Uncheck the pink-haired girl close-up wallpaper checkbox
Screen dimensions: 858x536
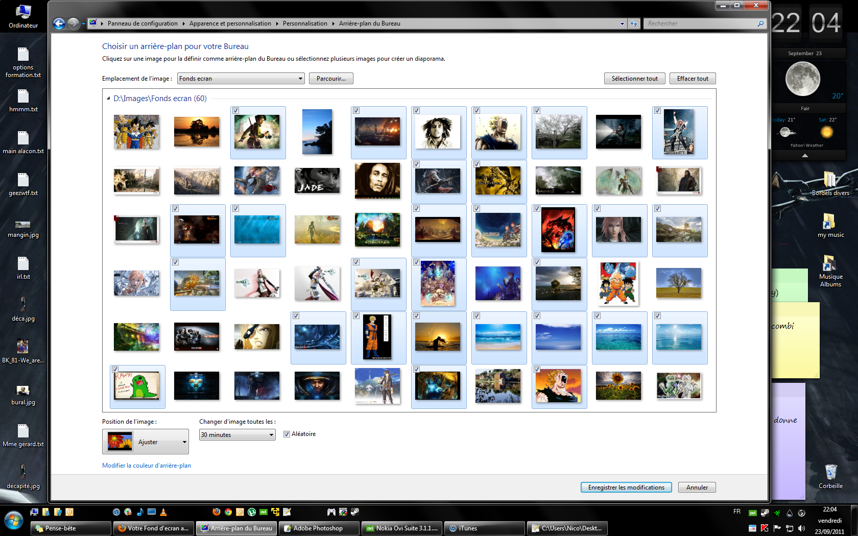pyautogui.click(x=597, y=208)
